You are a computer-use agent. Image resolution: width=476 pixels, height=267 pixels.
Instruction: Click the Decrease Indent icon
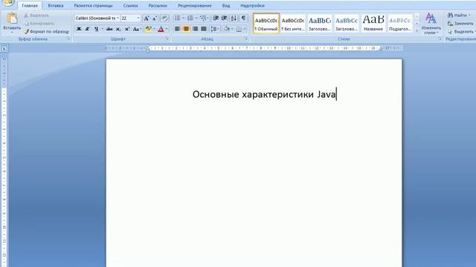point(216,19)
